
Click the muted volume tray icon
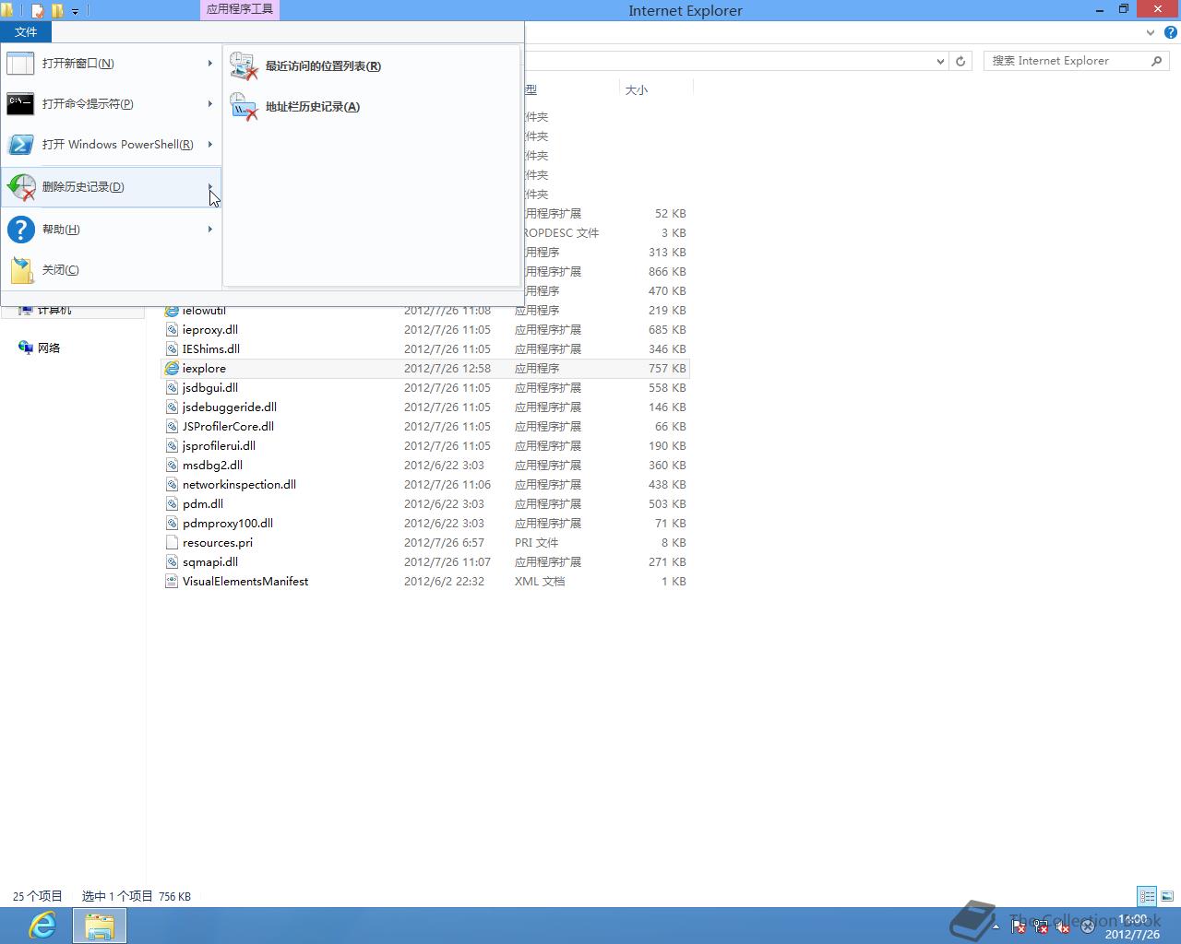(1063, 926)
